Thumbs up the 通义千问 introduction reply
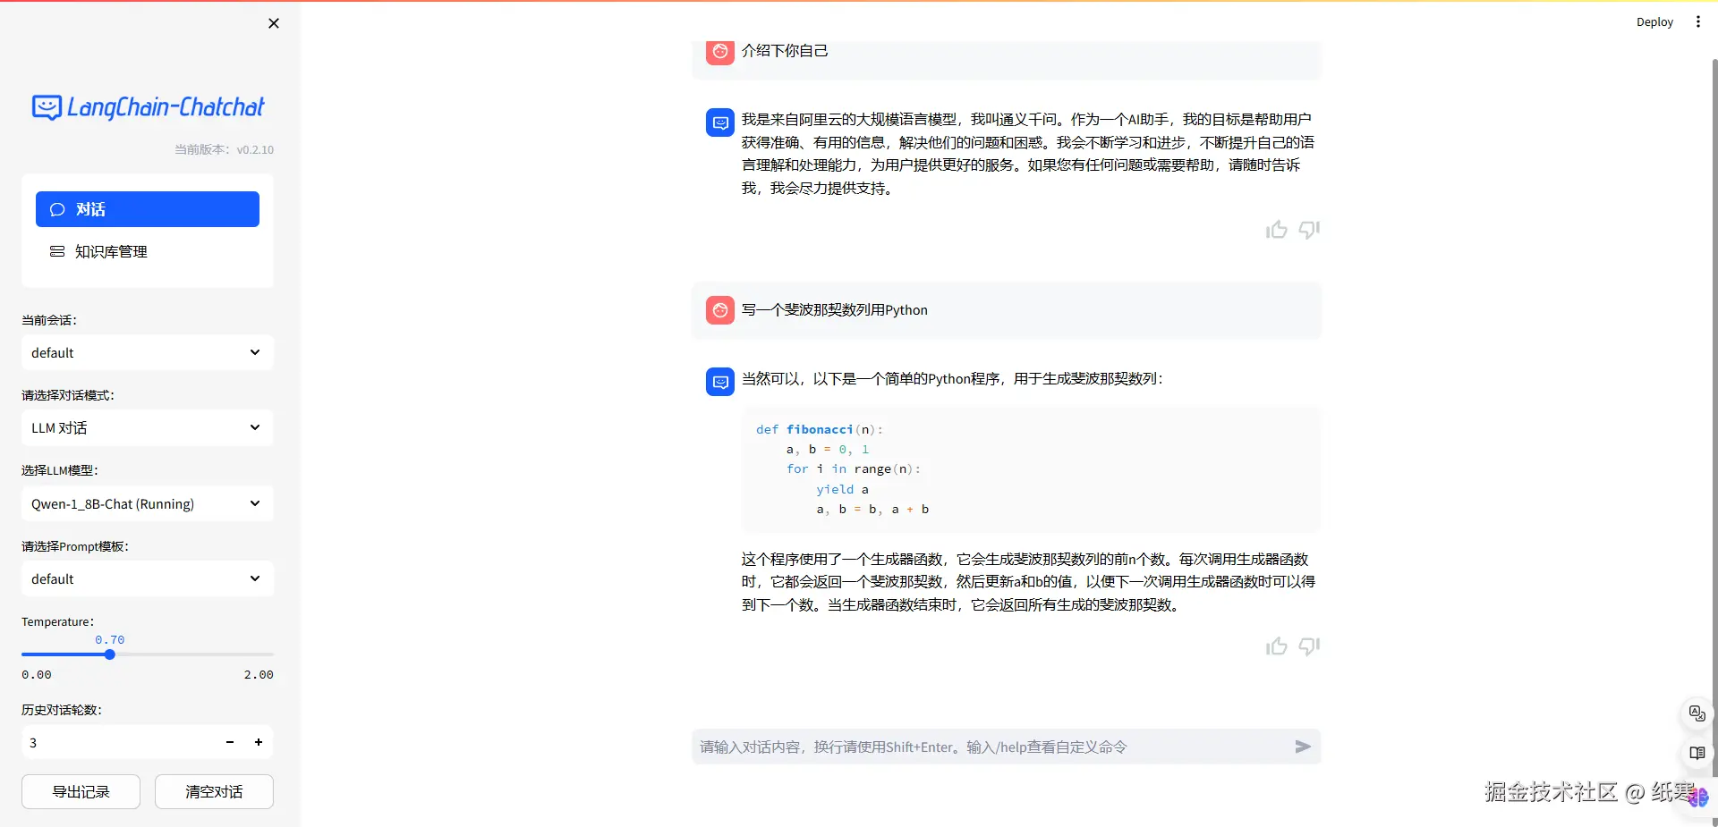The width and height of the screenshot is (1718, 827). 1277,230
